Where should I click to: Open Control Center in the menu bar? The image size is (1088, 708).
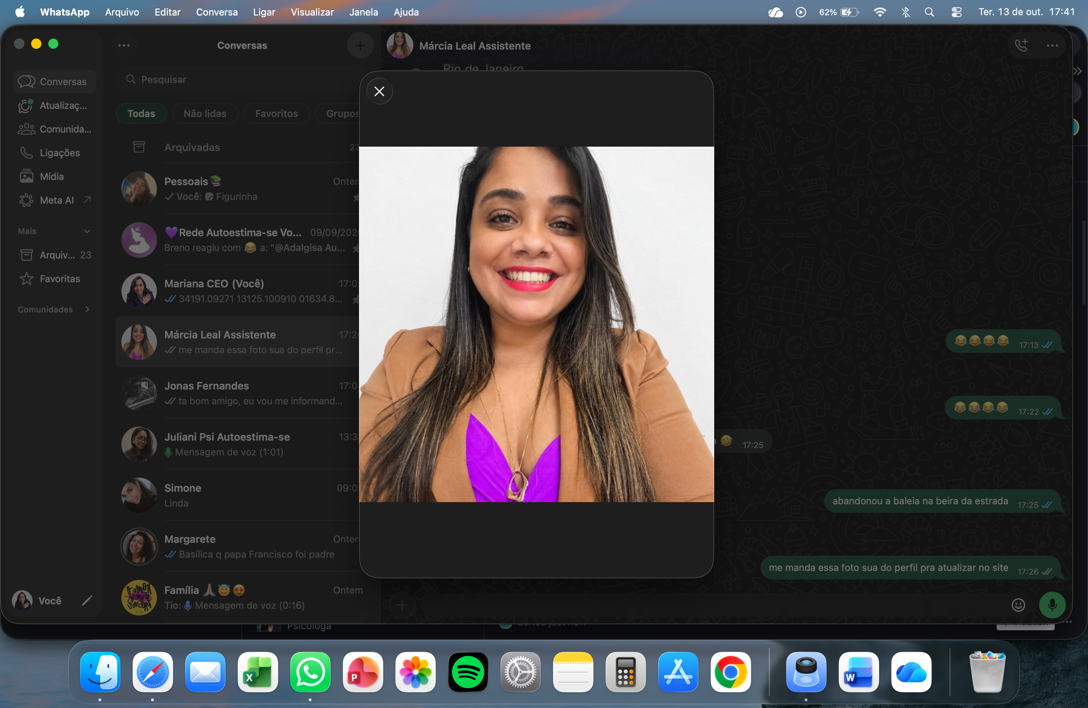coord(956,12)
